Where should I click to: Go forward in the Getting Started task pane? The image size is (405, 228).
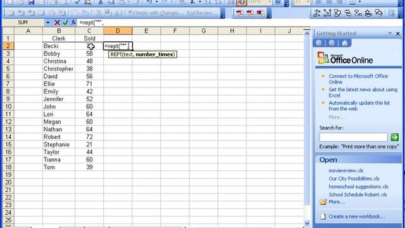coord(332,42)
